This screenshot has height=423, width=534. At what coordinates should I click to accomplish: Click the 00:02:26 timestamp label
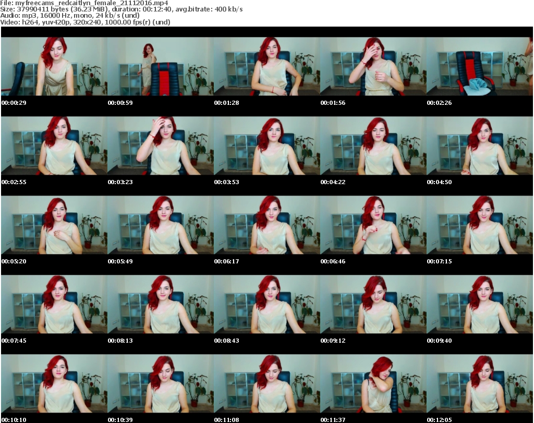tap(439, 103)
